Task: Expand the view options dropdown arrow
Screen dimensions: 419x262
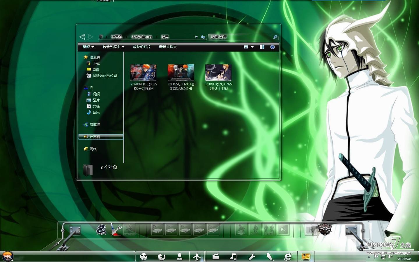Action: click(252, 47)
